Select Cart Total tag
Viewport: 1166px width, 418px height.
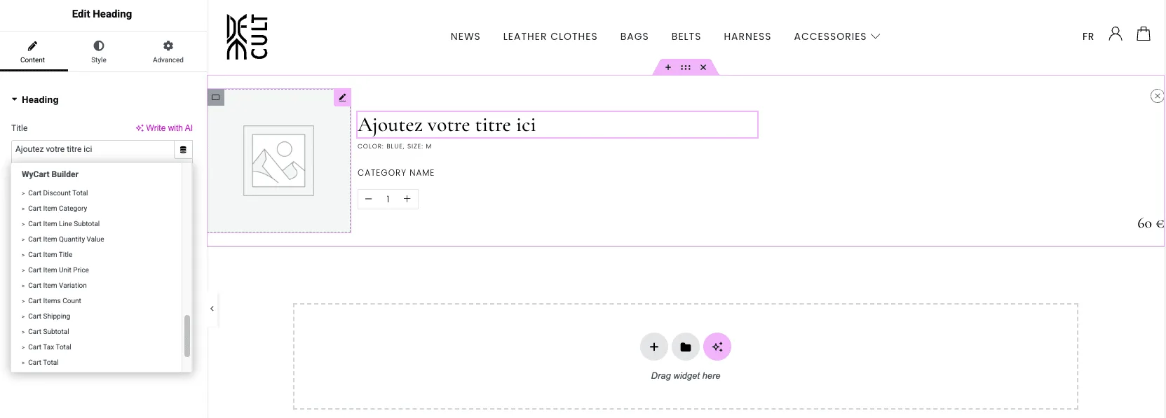point(43,363)
